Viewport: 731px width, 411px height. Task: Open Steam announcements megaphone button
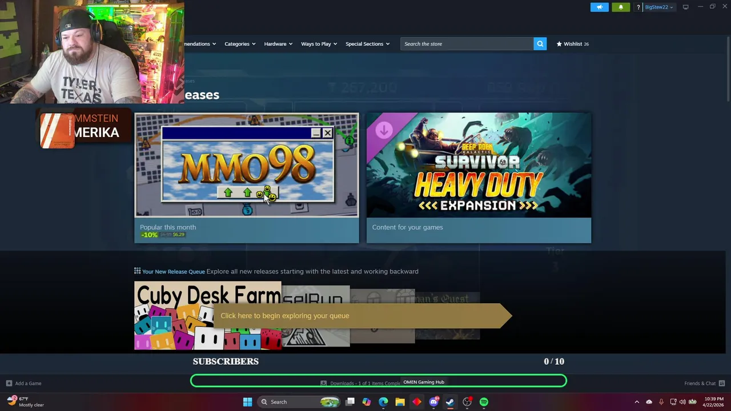pos(600,7)
